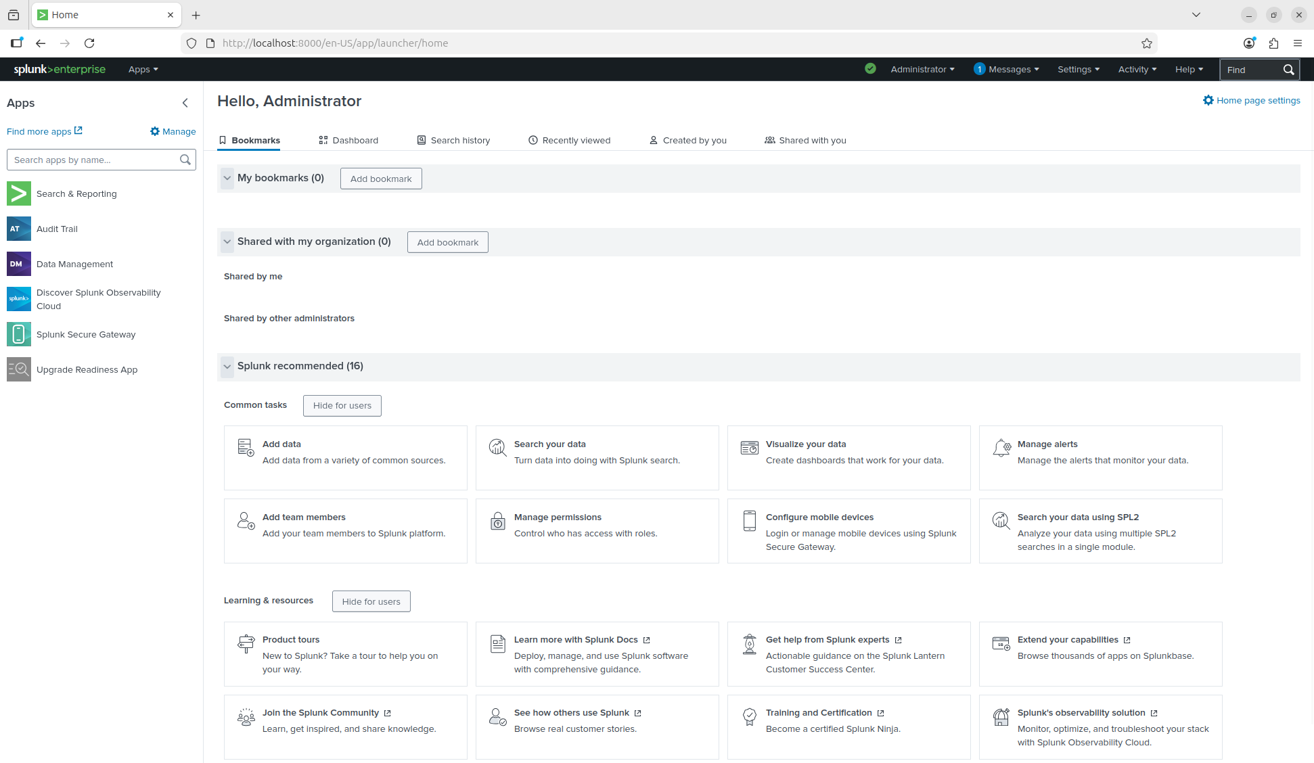Open the Messages dropdown

click(1006, 69)
